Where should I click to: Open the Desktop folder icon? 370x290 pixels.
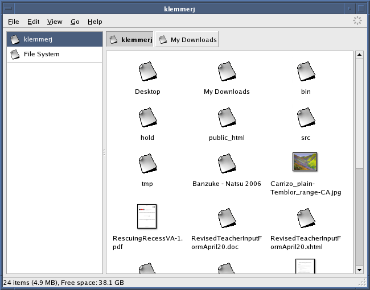(148, 71)
